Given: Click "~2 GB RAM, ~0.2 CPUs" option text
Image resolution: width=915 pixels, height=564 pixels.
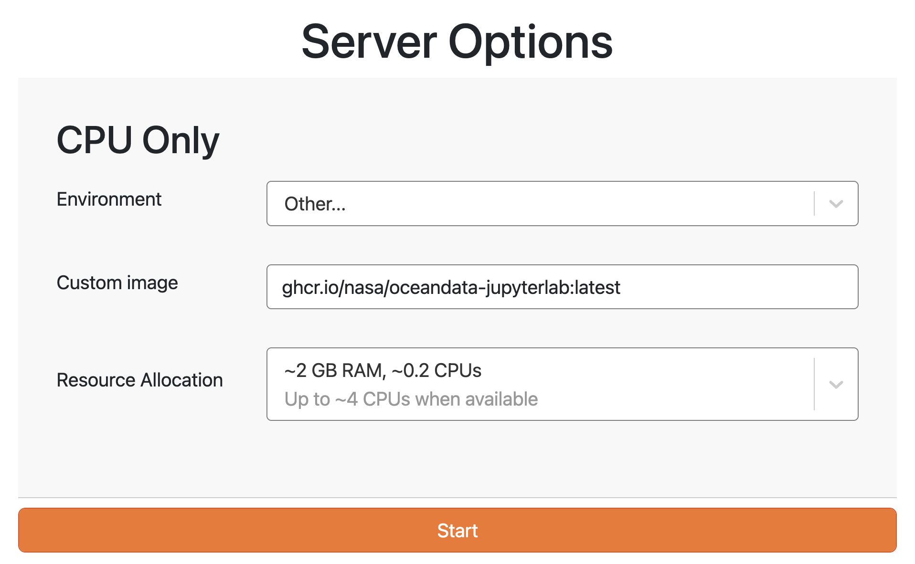Looking at the screenshot, I should pyautogui.click(x=383, y=371).
